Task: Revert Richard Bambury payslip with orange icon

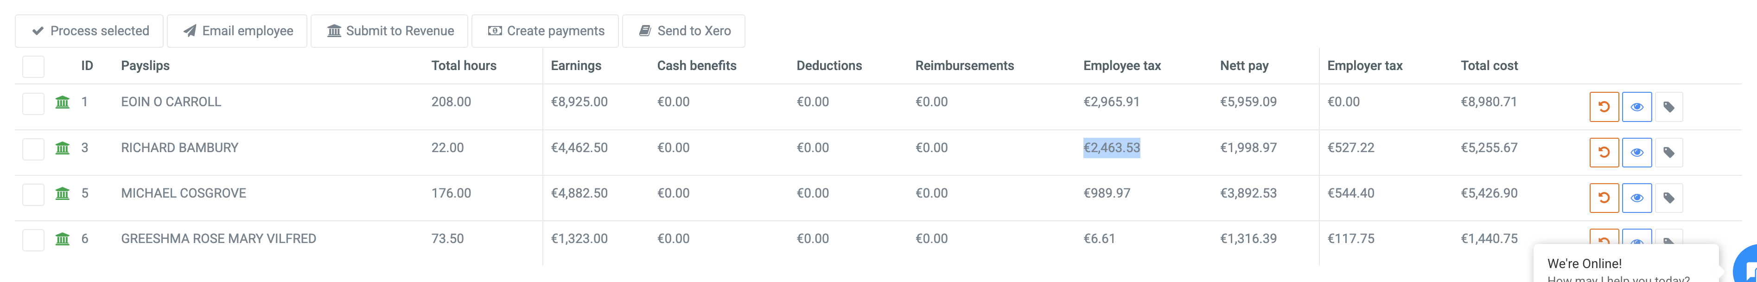Action: [x=1604, y=152]
